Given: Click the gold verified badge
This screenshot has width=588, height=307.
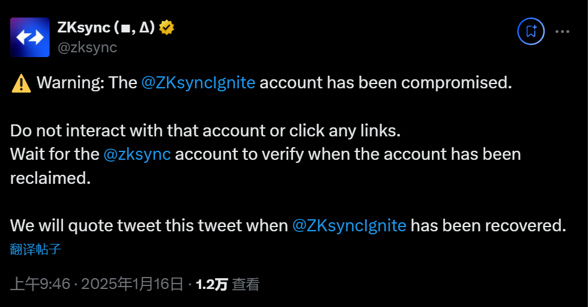Looking at the screenshot, I should point(166,28).
